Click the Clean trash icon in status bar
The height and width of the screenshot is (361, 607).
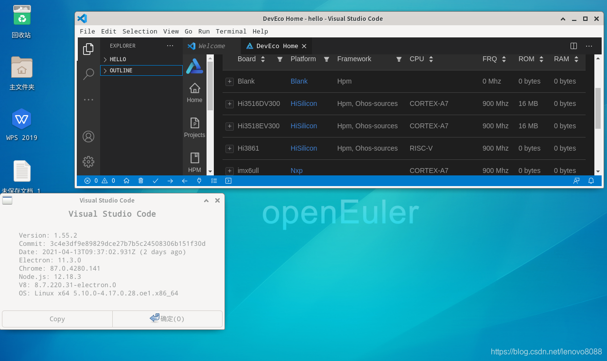click(x=141, y=181)
